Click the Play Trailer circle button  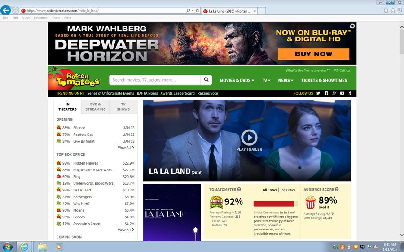(249, 138)
